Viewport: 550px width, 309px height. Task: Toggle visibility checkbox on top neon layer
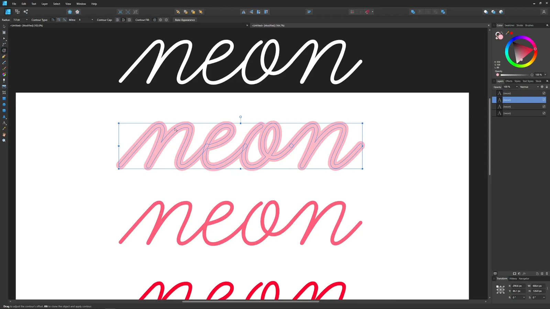click(544, 93)
